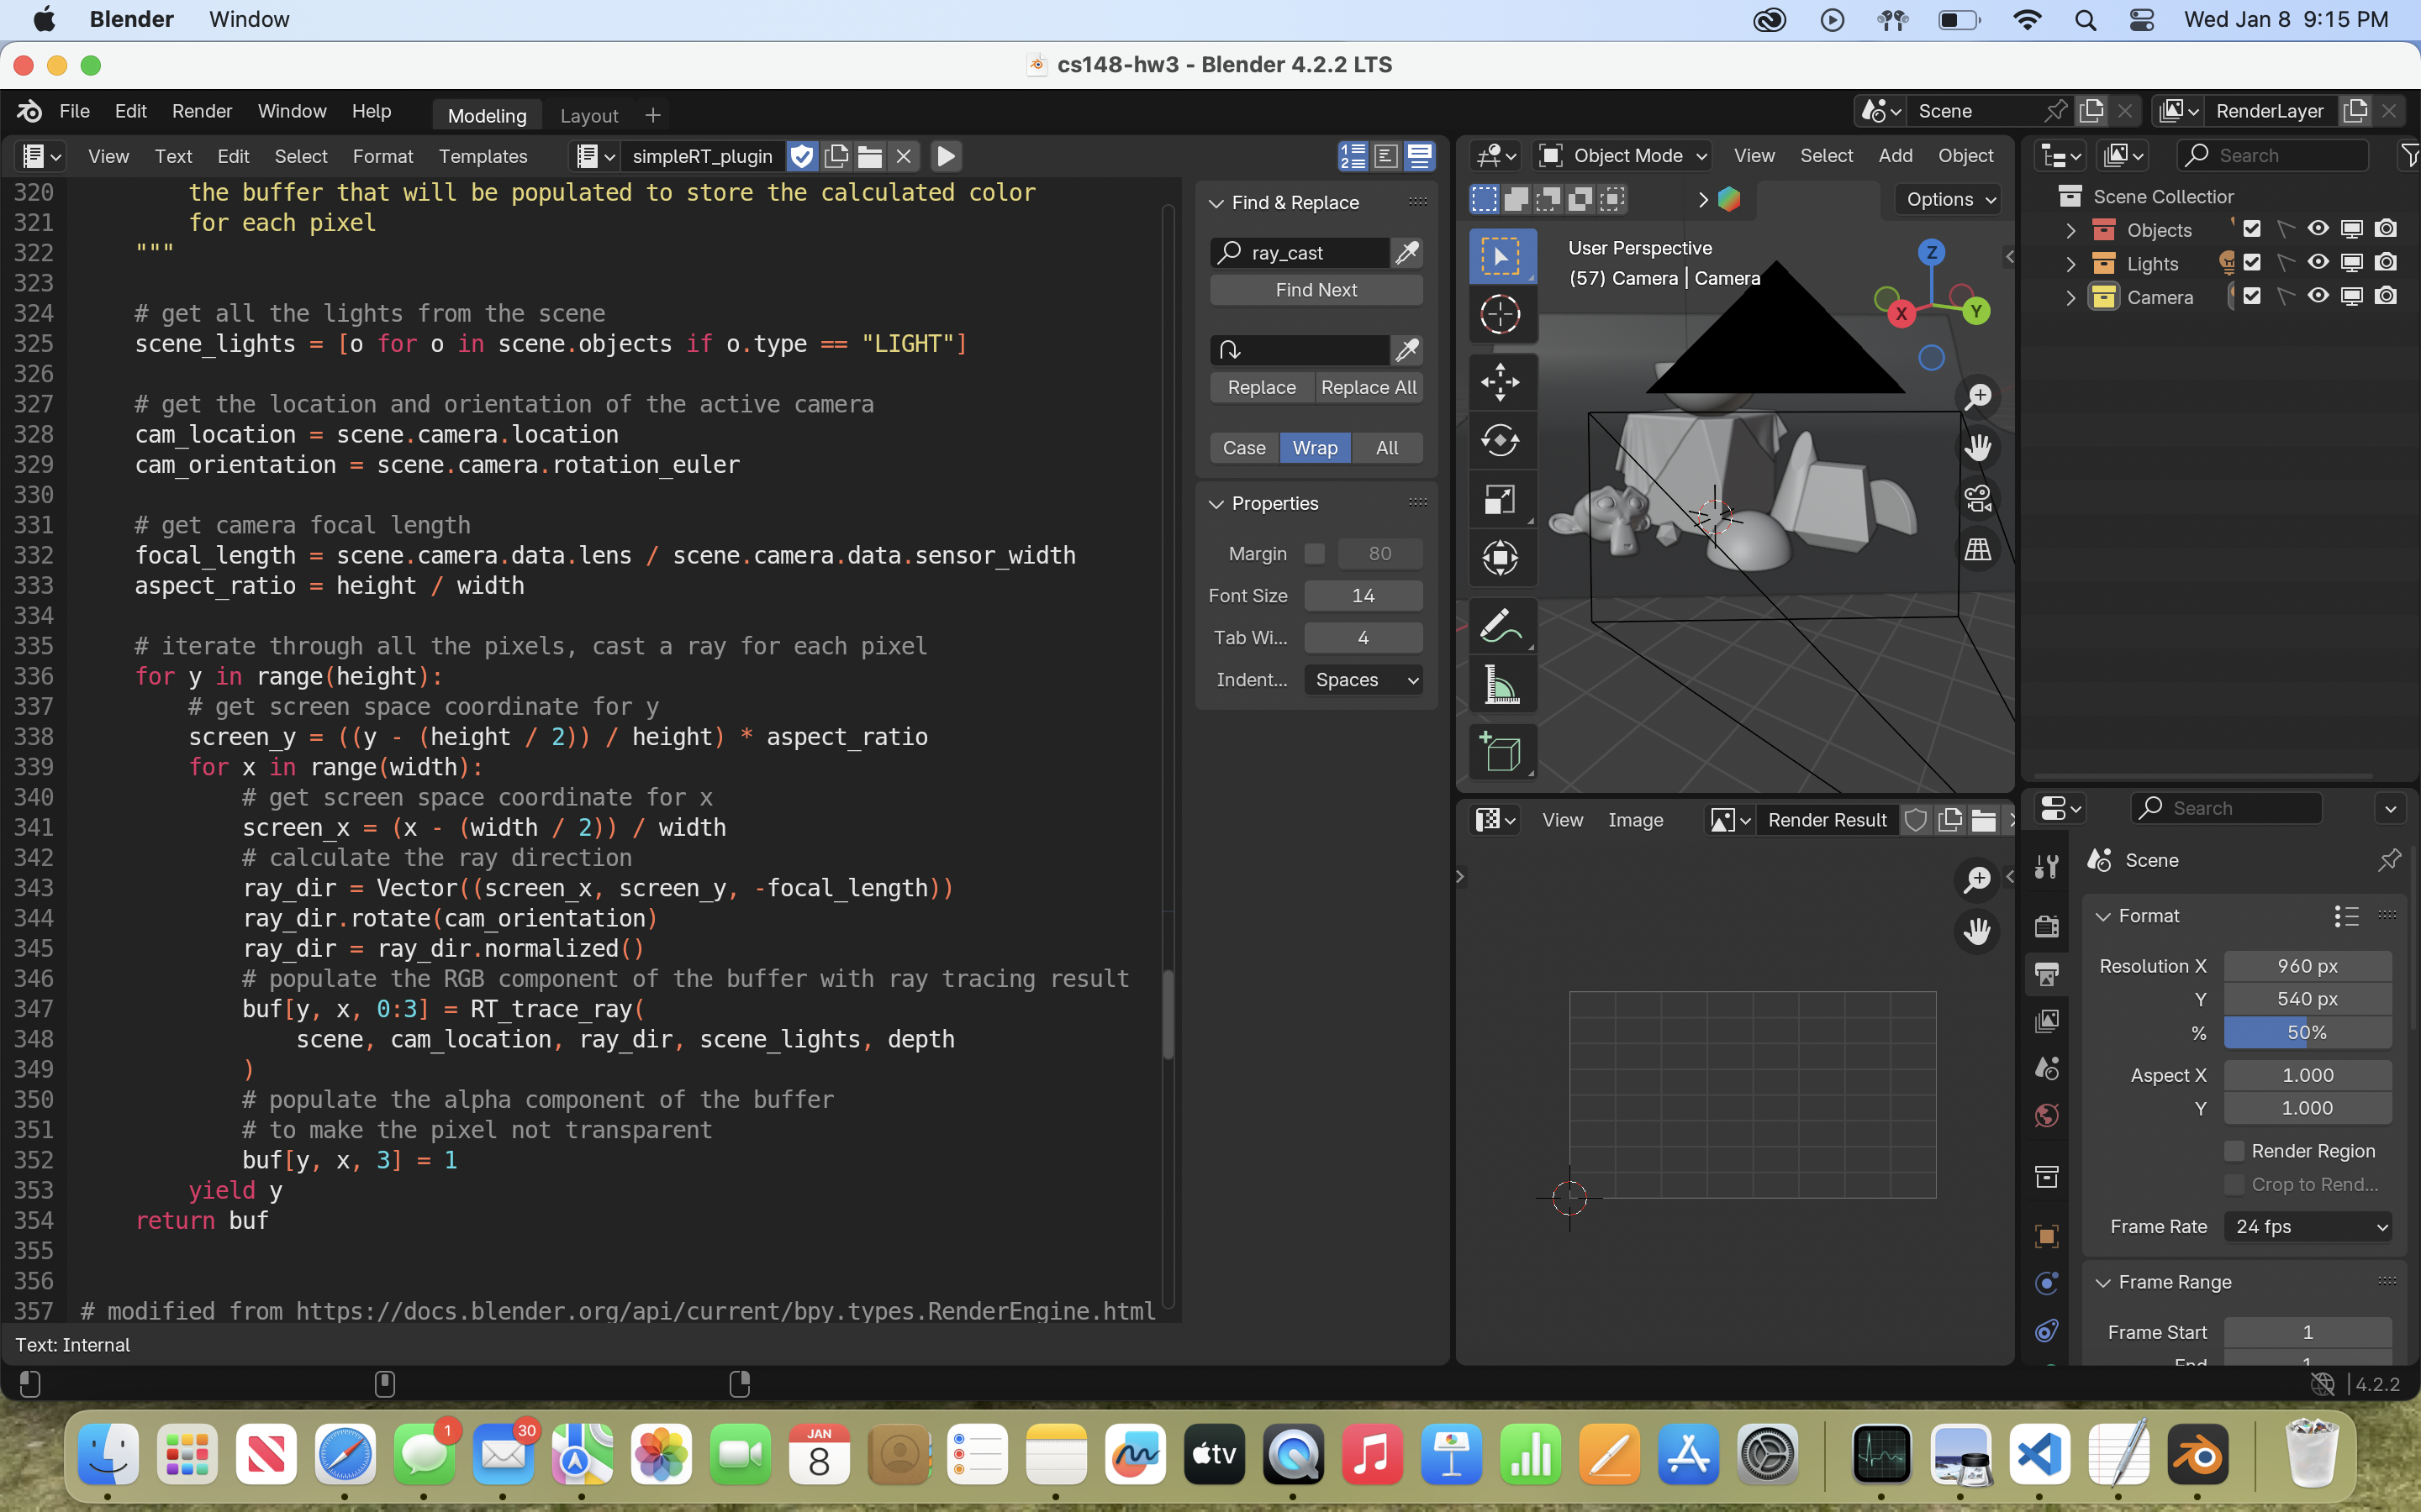The height and width of the screenshot is (1512, 2421).
Task: Open the Add menu in 3D viewport
Action: (1895, 155)
